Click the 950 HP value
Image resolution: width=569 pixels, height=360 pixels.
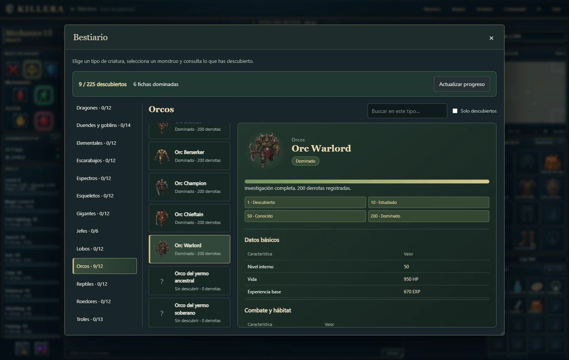point(411,279)
